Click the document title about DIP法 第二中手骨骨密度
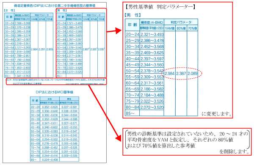Screen dimensions: 254x165 (55, 5)
